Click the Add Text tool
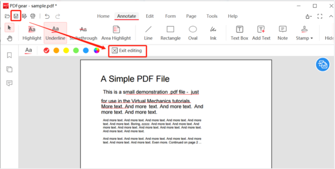Screen dimensions: 335x169 tap(261, 33)
